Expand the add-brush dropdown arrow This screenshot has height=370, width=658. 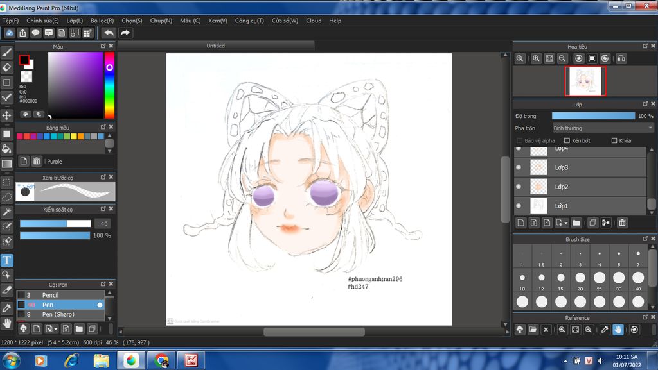56,329
